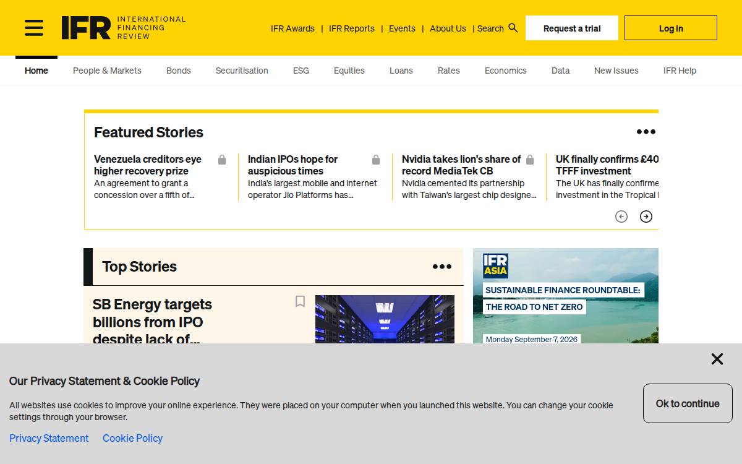Open the Economics section
Screen dimensions: 742x464
(x=506, y=71)
